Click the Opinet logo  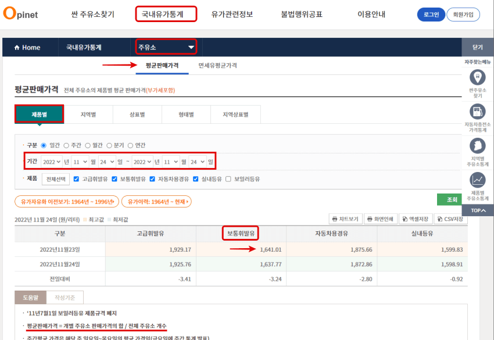coord(20,13)
